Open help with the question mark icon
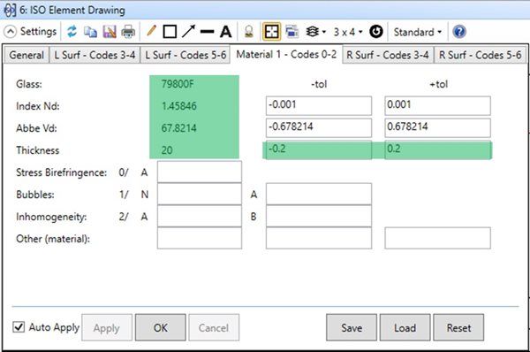 459,32
